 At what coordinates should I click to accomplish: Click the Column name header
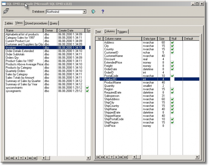click(122, 39)
